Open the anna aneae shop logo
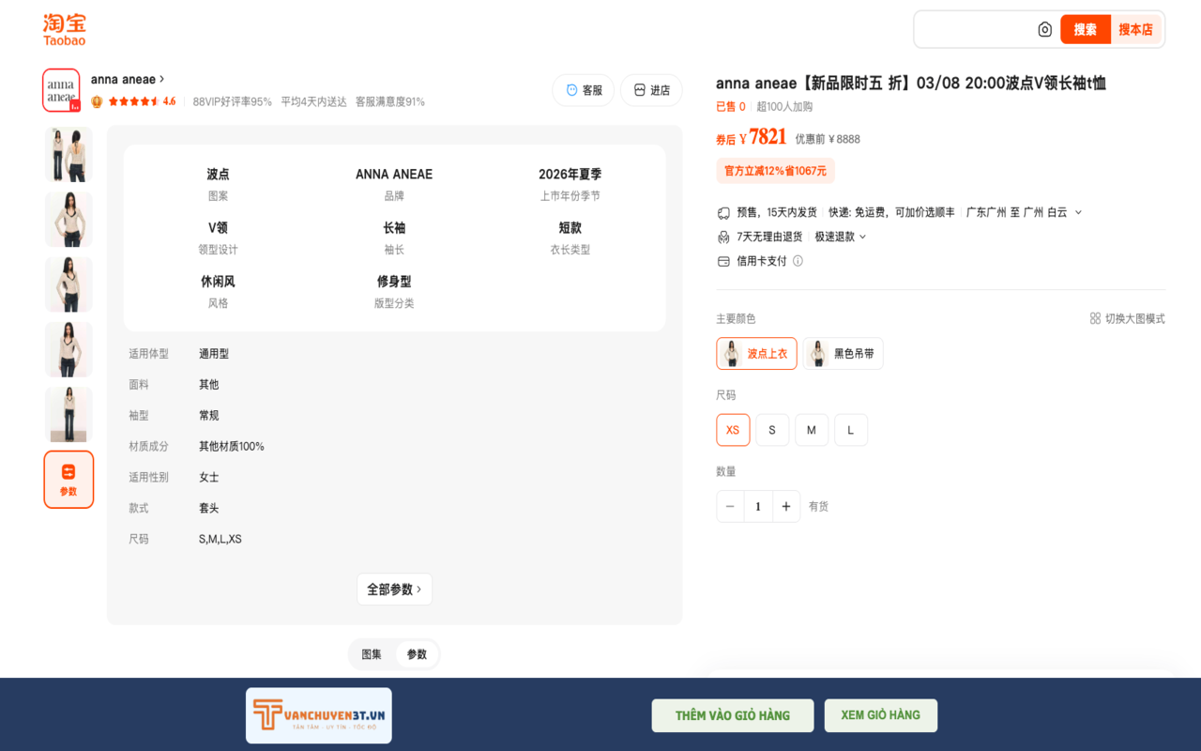This screenshot has width=1201, height=751. [61, 90]
